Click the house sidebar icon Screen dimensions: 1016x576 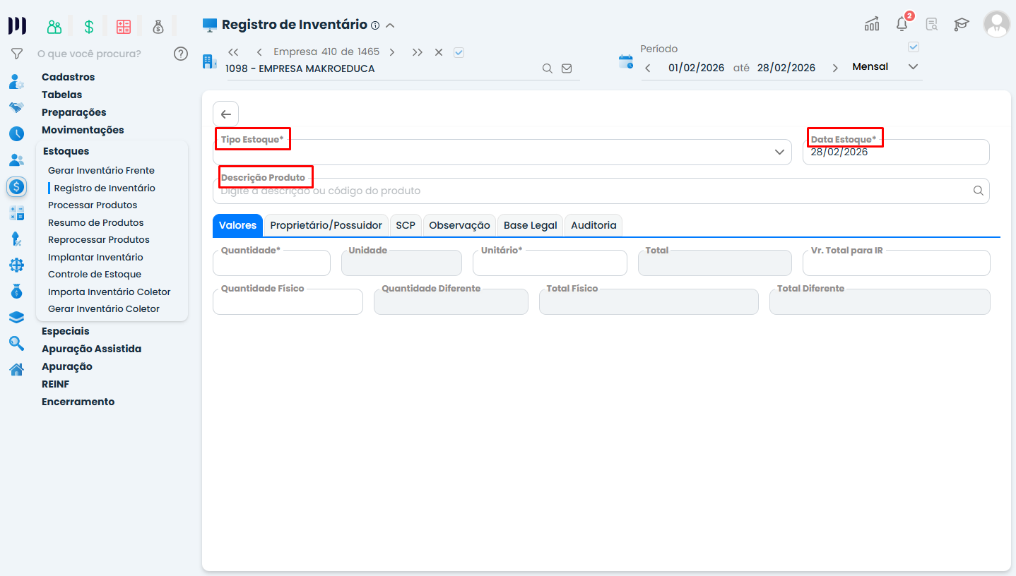[16, 369]
